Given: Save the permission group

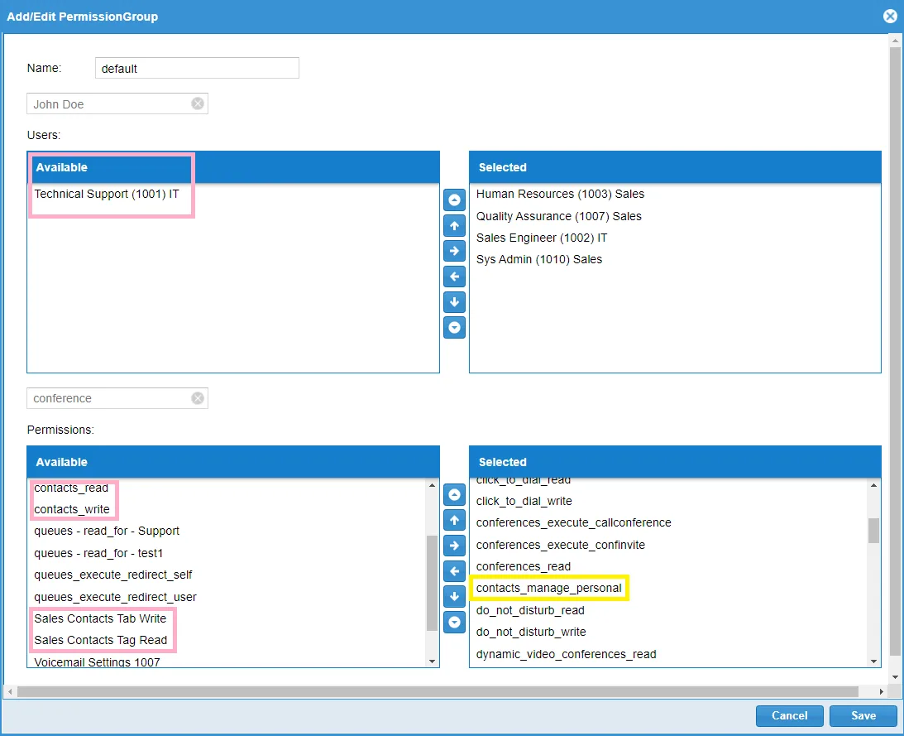Looking at the screenshot, I should point(863,716).
